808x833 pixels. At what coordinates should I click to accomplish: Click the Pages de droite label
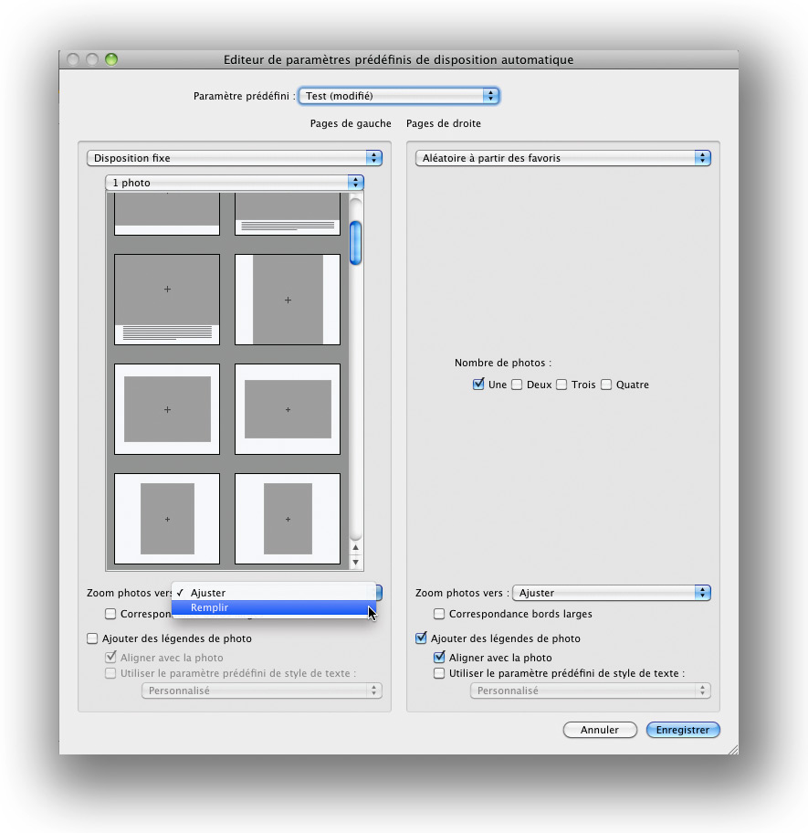[x=444, y=123]
